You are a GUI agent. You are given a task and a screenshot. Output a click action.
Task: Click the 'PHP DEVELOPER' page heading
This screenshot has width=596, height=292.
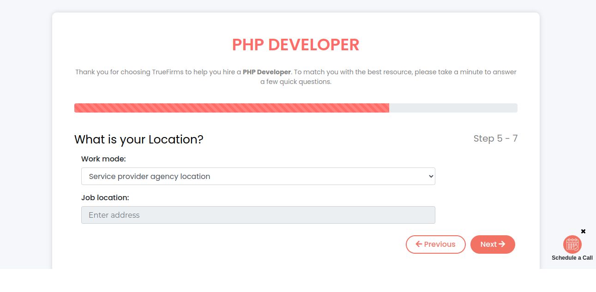[x=295, y=45]
